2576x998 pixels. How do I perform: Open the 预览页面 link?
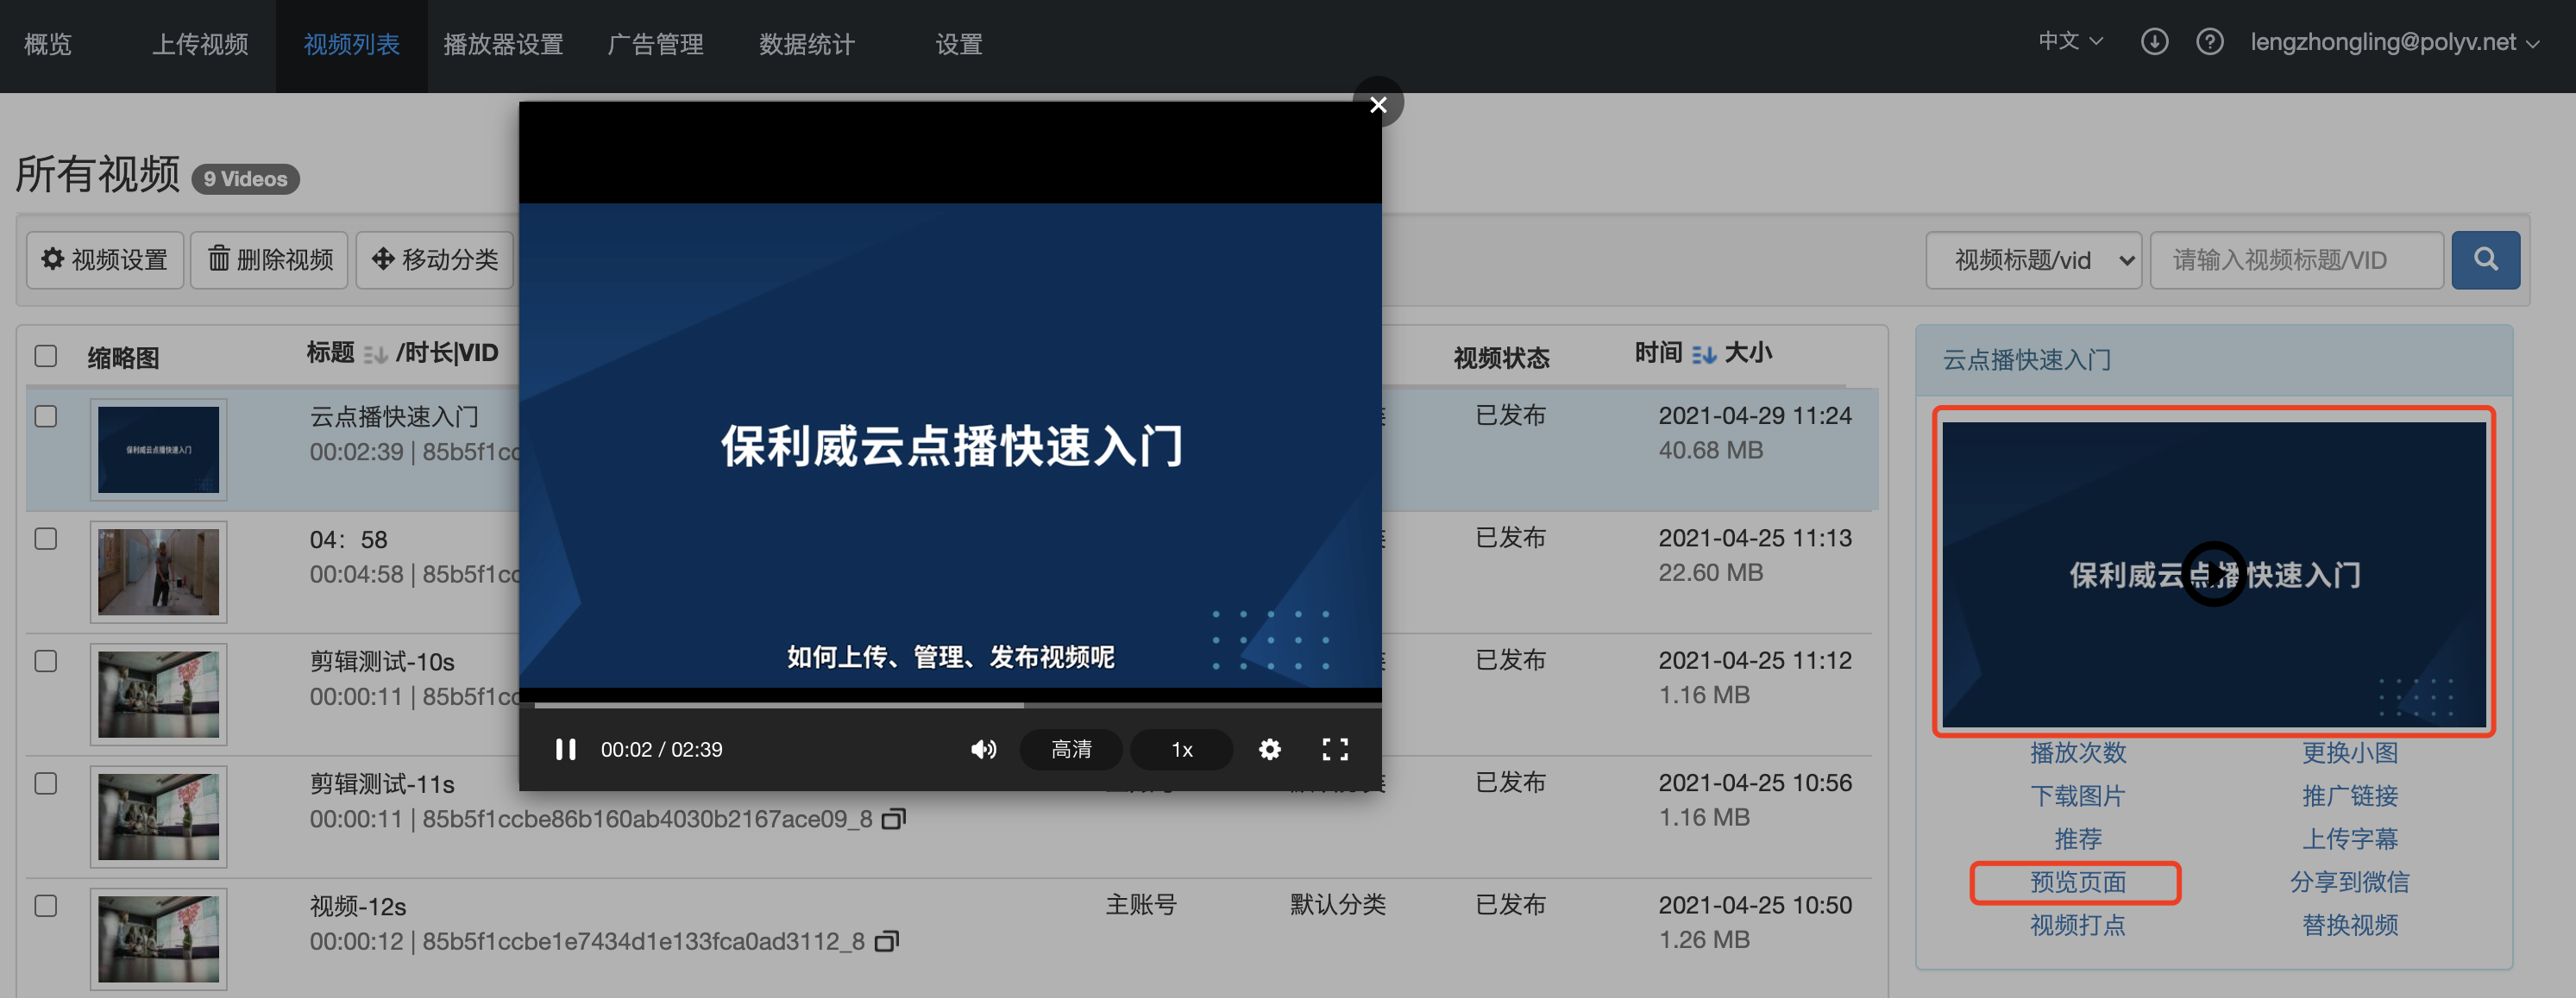click(2078, 883)
